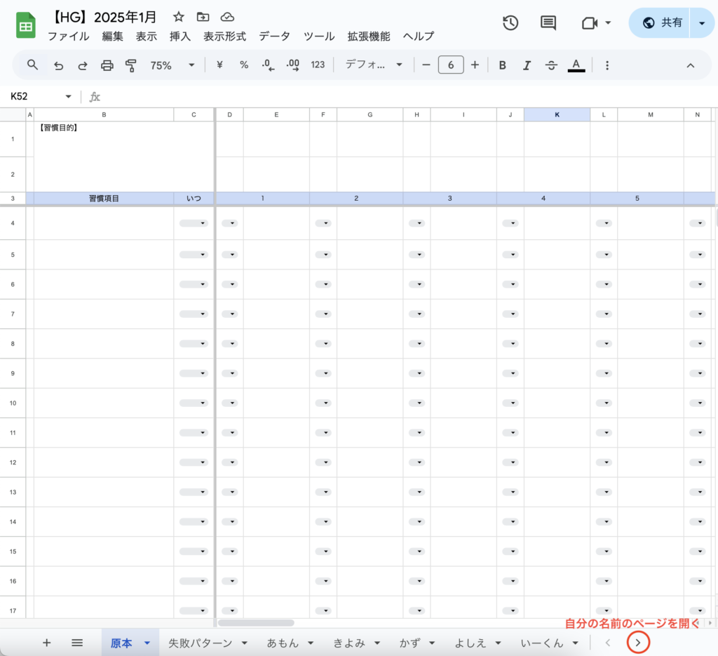This screenshot has width=718, height=656.
Task: Select the paint format roller tool
Action: click(x=130, y=65)
